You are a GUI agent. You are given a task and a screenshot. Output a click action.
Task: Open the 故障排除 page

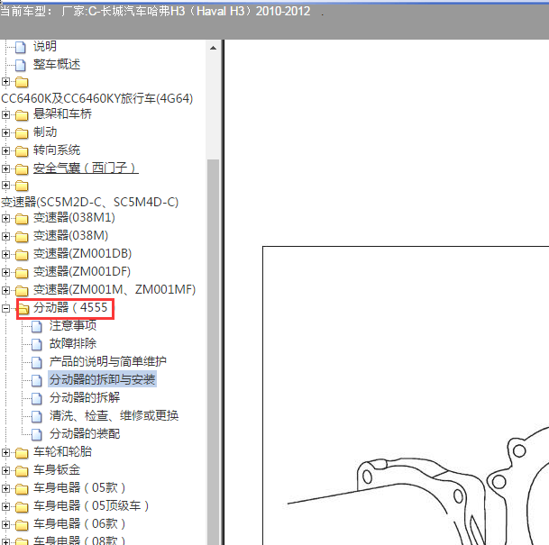73,343
